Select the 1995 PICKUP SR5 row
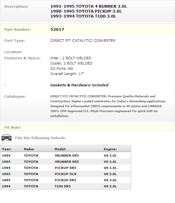This screenshot has height=203, width=175. (x=66, y=180)
